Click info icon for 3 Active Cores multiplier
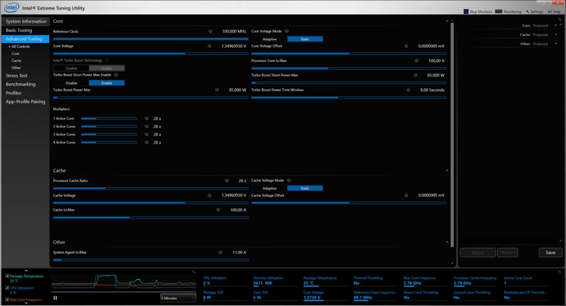 pos(146,134)
